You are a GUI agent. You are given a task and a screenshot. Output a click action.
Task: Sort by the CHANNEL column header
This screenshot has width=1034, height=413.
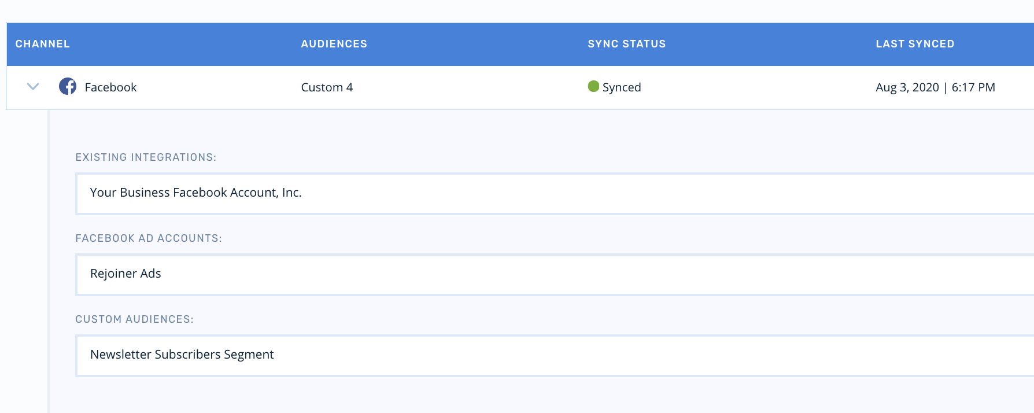[x=42, y=44]
